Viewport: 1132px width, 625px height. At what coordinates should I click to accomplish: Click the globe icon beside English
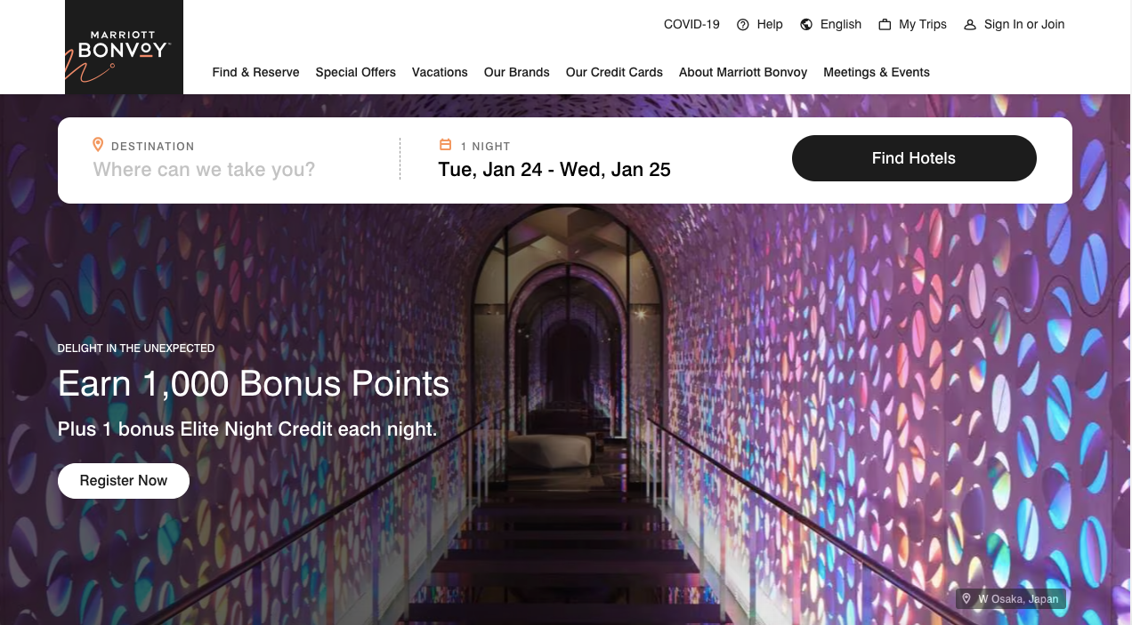point(806,25)
